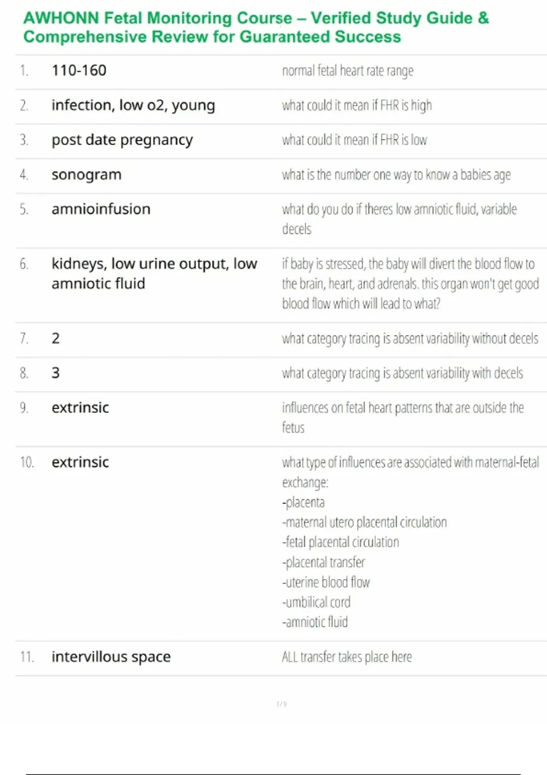Click the AWHONN Fetal Monitoring Course title
Image resolution: width=547 pixels, height=775 pixels.
click(256, 27)
